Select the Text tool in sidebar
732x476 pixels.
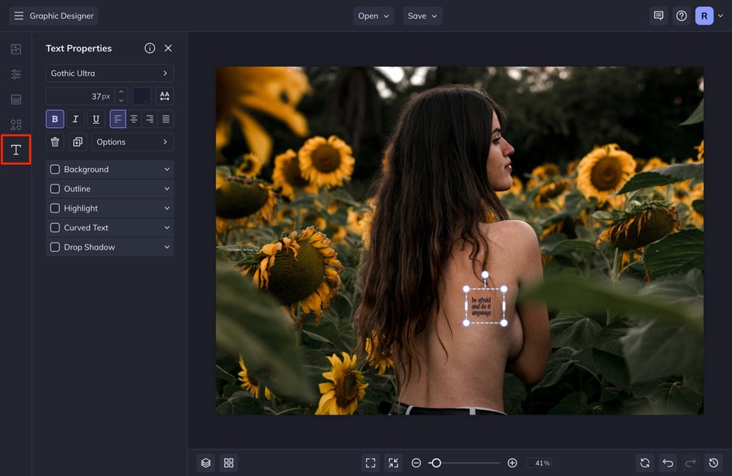pyautogui.click(x=16, y=150)
